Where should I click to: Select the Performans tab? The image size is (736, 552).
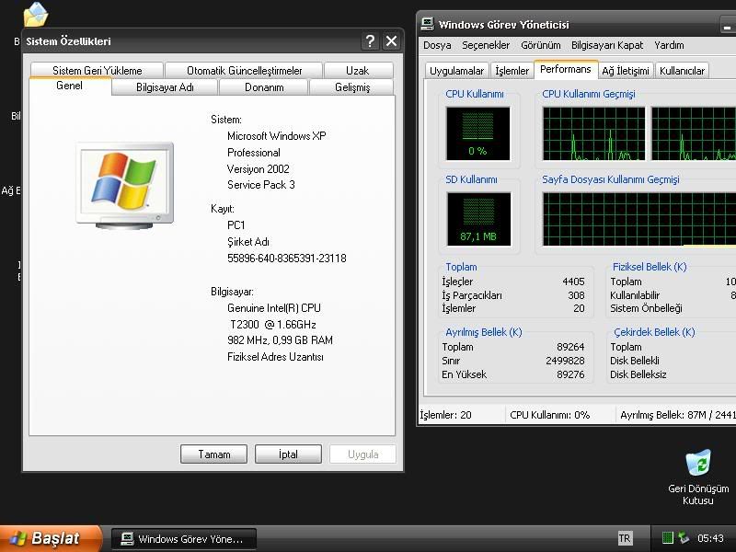pyautogui.click(x=566, y=69)
